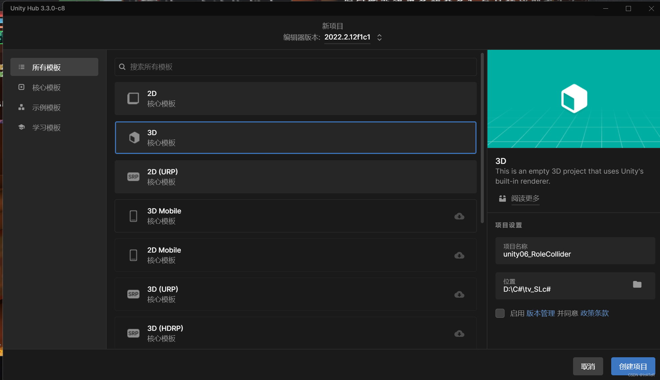Click the SRP icon for 2D (URP)
The height and width of the screenshot is (380, 660).
pyautogui.click(x=133, y=176)
